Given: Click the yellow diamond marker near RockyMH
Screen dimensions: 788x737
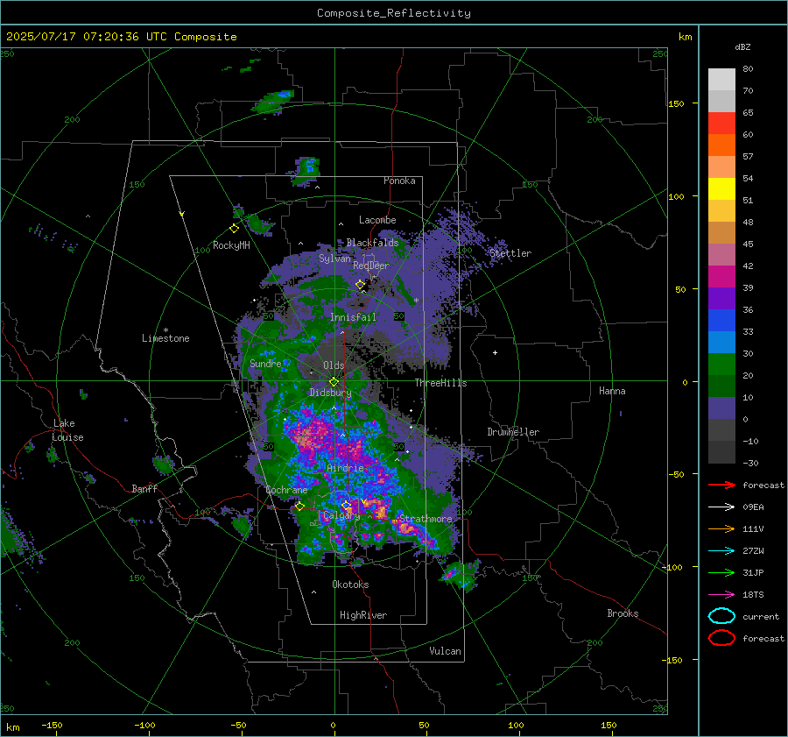Looking at the screenshot, I should [x=234, y=229].
